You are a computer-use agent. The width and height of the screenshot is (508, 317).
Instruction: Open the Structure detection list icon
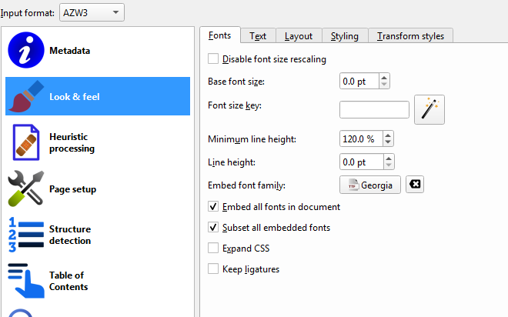click(24, 235)
